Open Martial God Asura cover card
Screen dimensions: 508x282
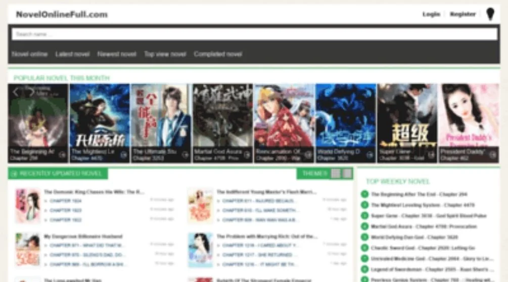point(222,123)
